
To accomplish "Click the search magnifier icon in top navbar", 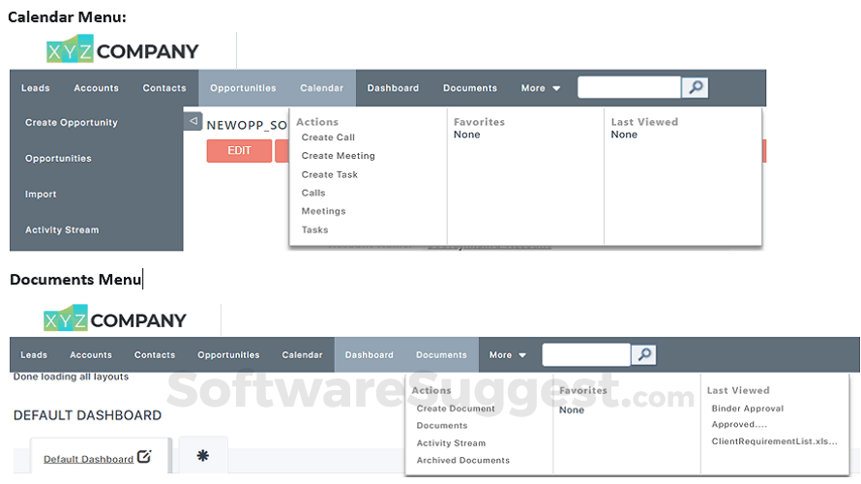I will pos(695,87).
